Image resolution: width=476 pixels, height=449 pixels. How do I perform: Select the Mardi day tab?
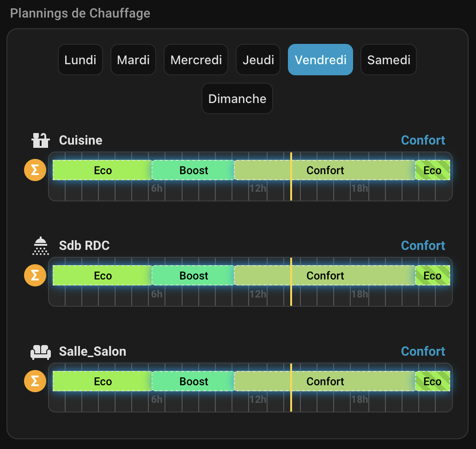(x=133, y=60)
